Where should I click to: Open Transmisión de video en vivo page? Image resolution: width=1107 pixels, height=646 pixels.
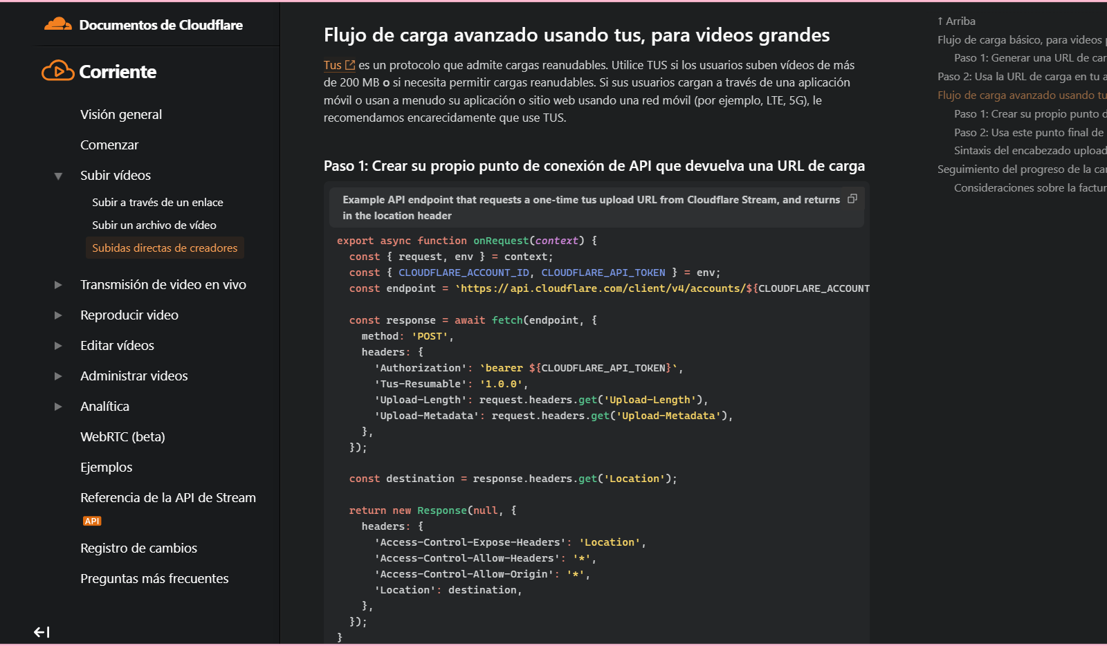163,284
